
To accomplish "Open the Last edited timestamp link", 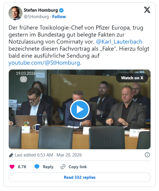I will pyautogui.click(x=48, y=155).
